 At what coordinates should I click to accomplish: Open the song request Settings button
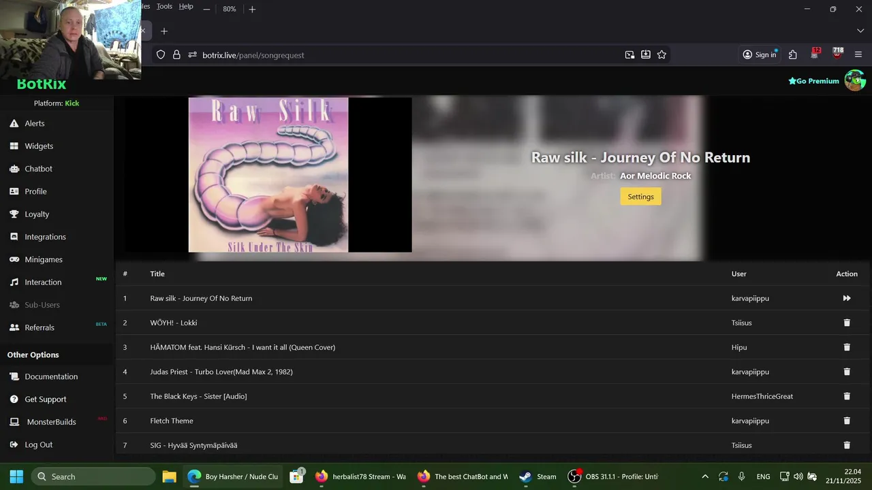(640, 197)
